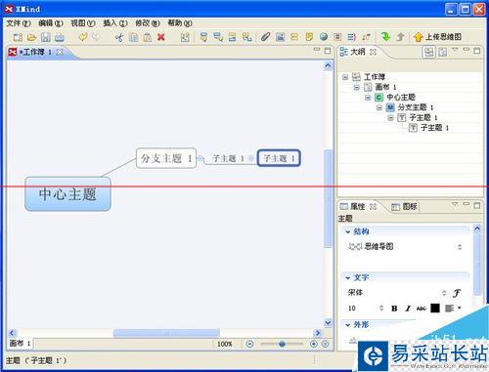Click the save floppy disk icon
Viewport: 489px width, 372px height.
tap(45, 37)
